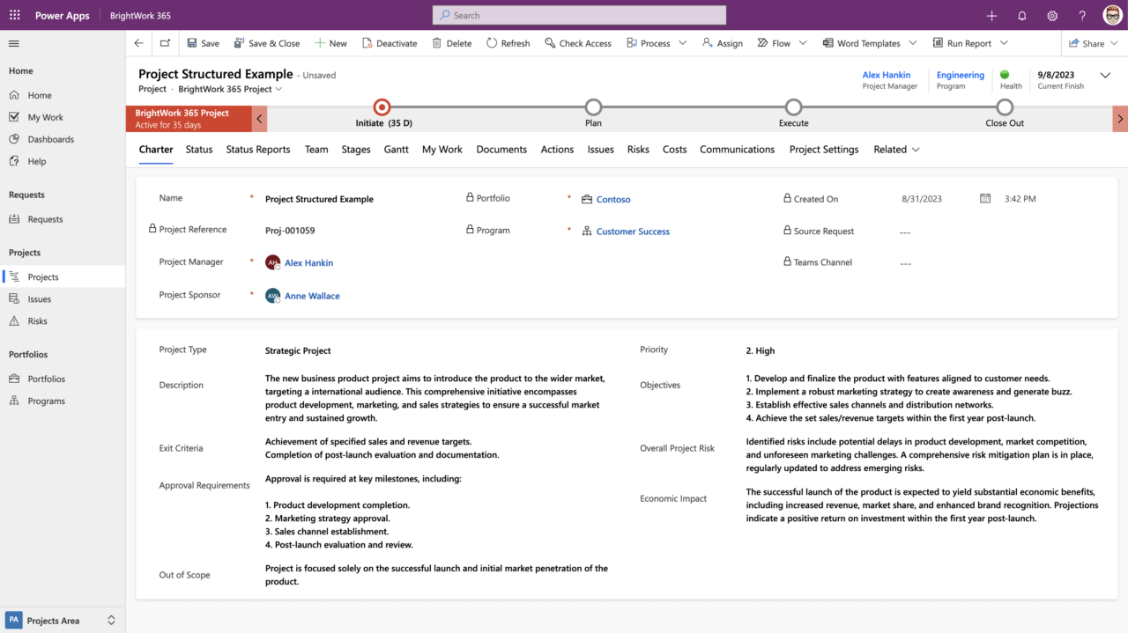Click the Plan stage marker on the process bar
This screenshot has width=1128, height=633.
click(593, 107)
